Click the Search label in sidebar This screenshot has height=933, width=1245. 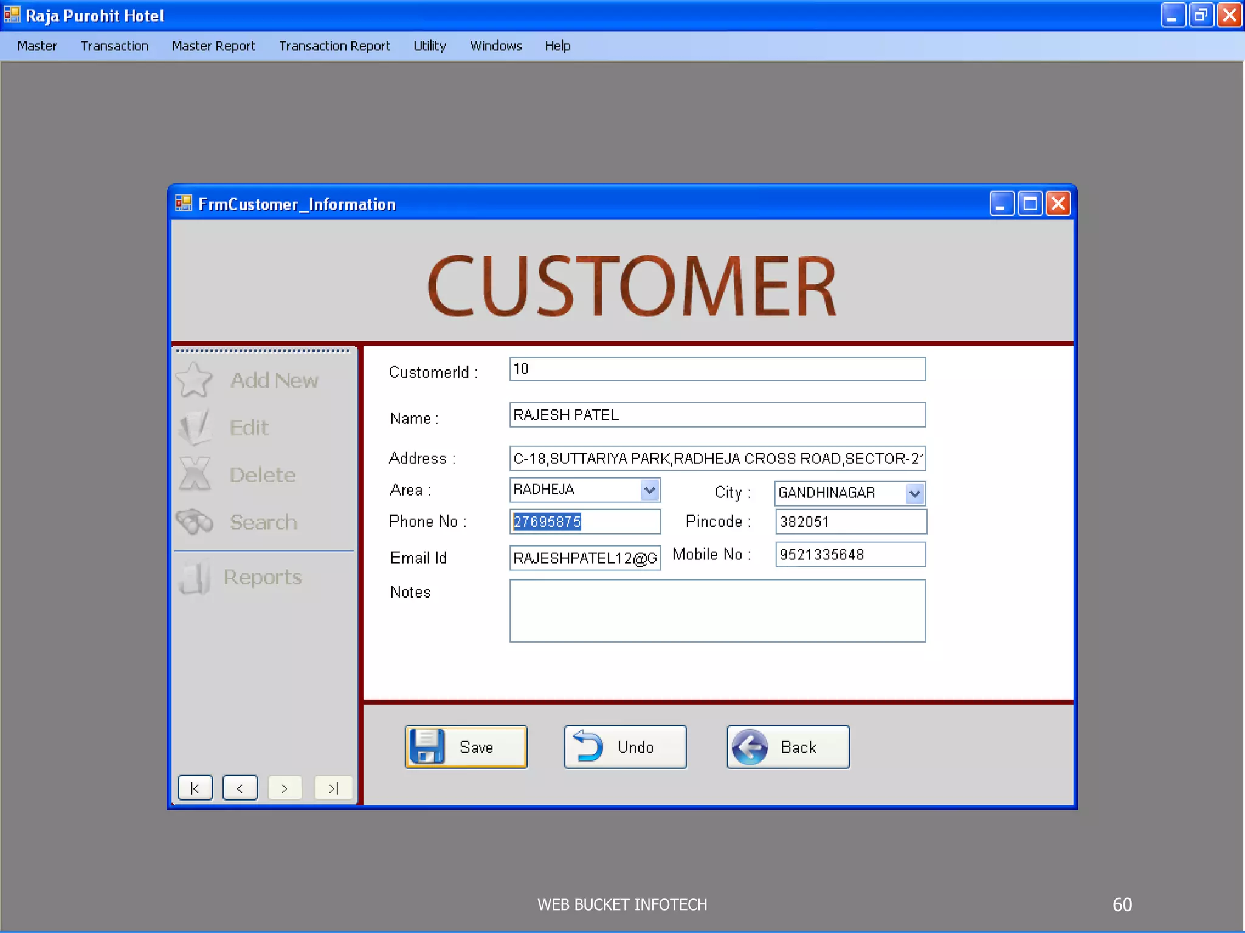coord(263,522)
